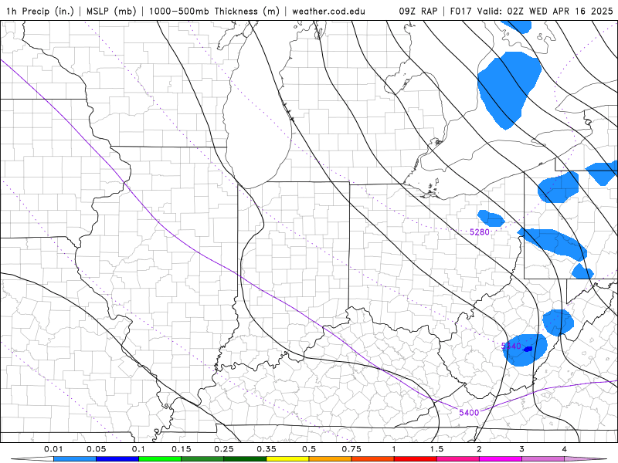
Task: Click the "1000-500mb Thickness (m)" label
Action: coord(214,11)
